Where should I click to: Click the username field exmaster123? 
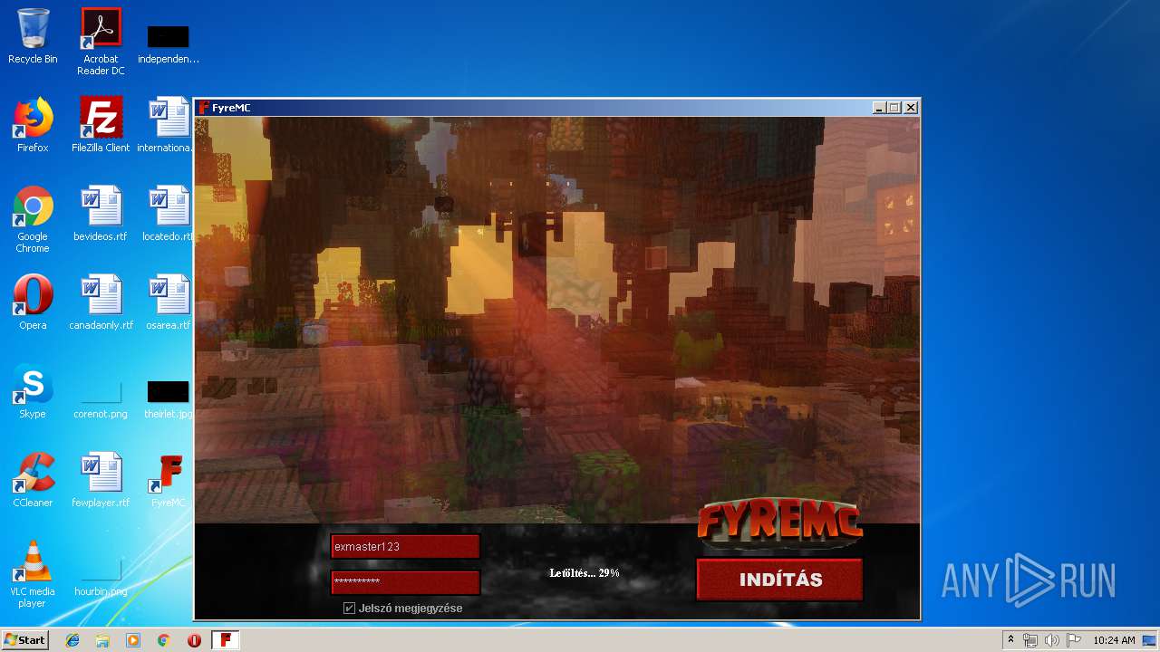[x=405, y=547]
